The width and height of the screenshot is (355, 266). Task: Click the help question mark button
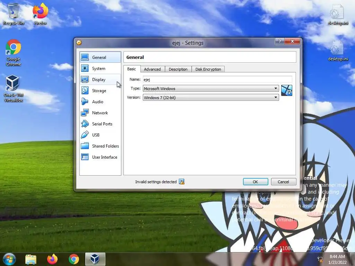[x=280, y=41]
